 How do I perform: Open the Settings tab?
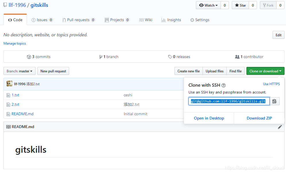[x=200, y=20]
